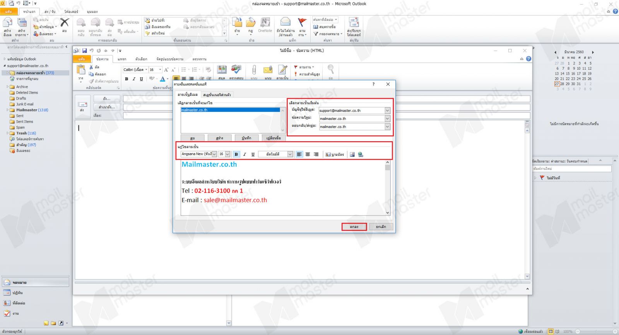Click the เปลี่ยนชื่อ (rename) signature button

(x=274, y=138)
